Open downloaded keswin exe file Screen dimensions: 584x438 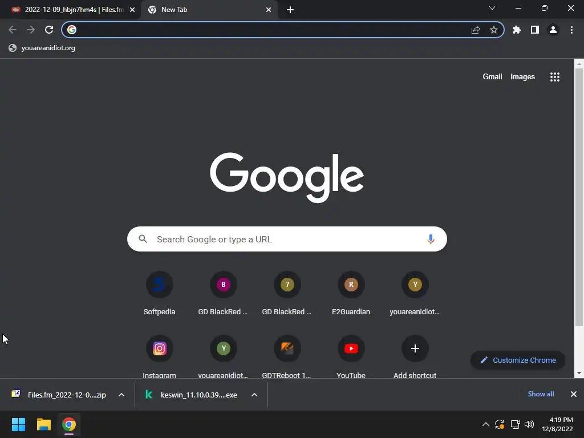click(191, 395)
